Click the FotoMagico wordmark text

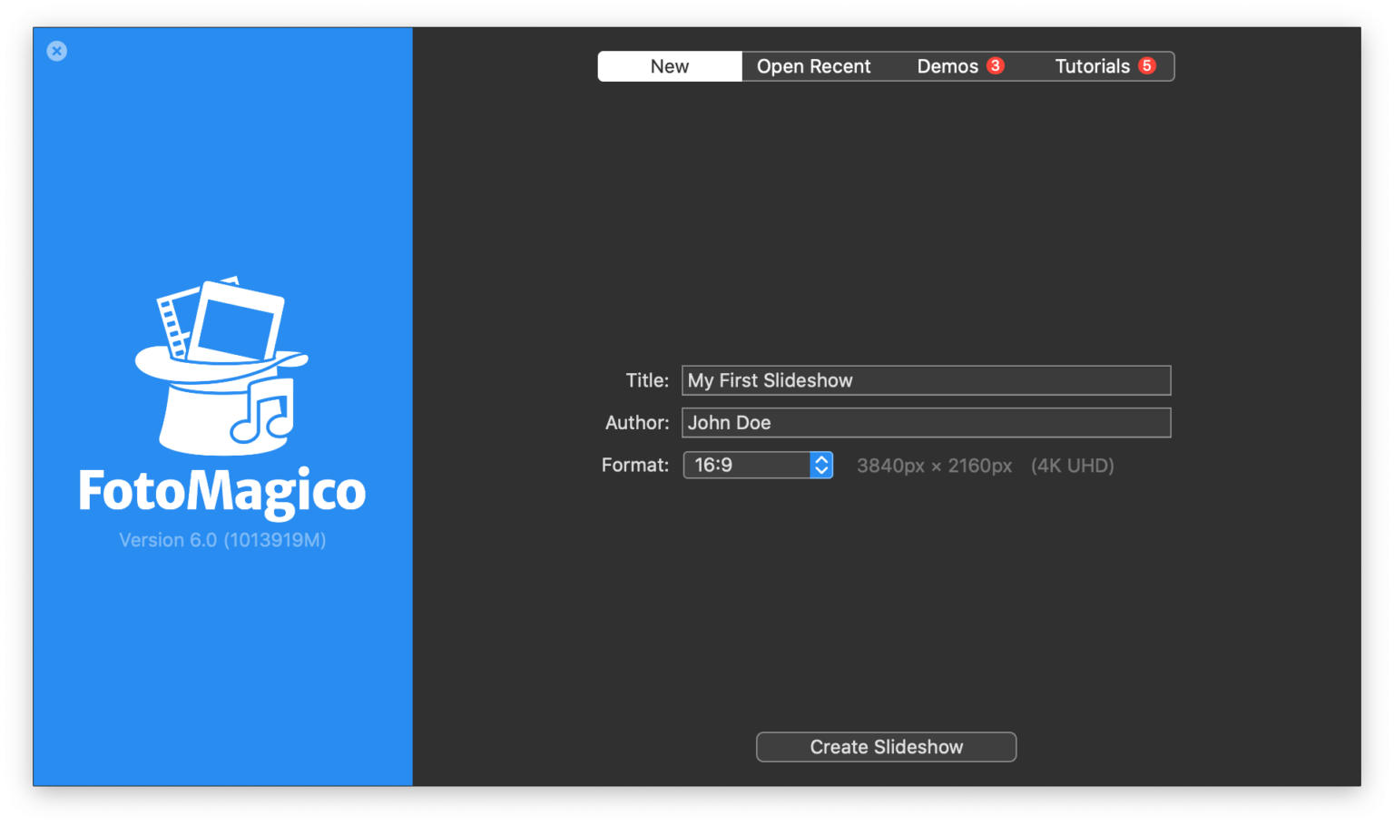tap(222, 491)
